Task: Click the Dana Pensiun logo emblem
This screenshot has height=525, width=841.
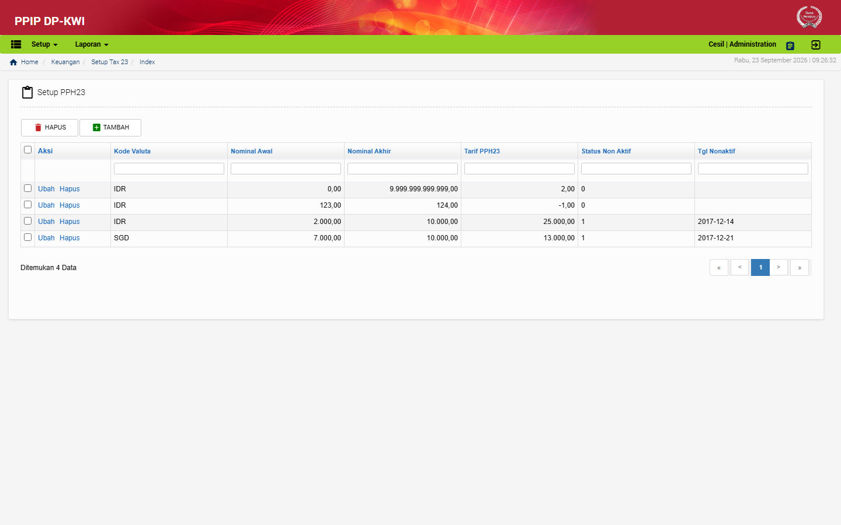Action: [x=809, y=17]
